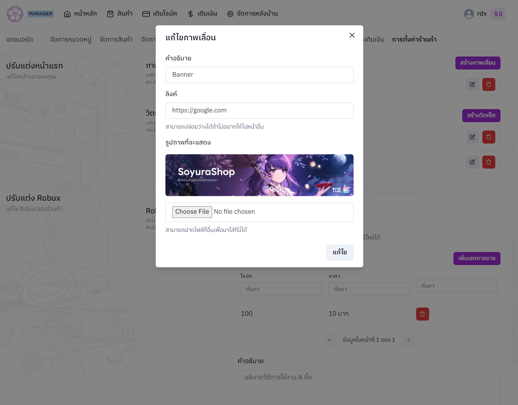Delete the second widget entry
This screenshot has width=518, height=405.
(x=488, y=162)
